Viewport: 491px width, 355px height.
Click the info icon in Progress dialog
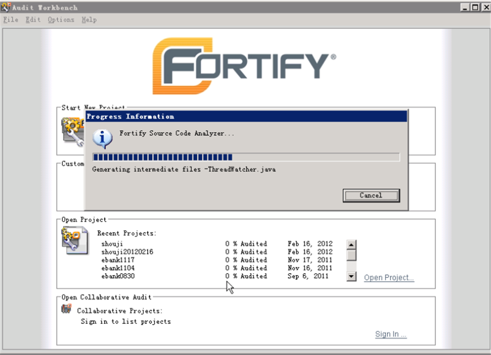point(103,139)
